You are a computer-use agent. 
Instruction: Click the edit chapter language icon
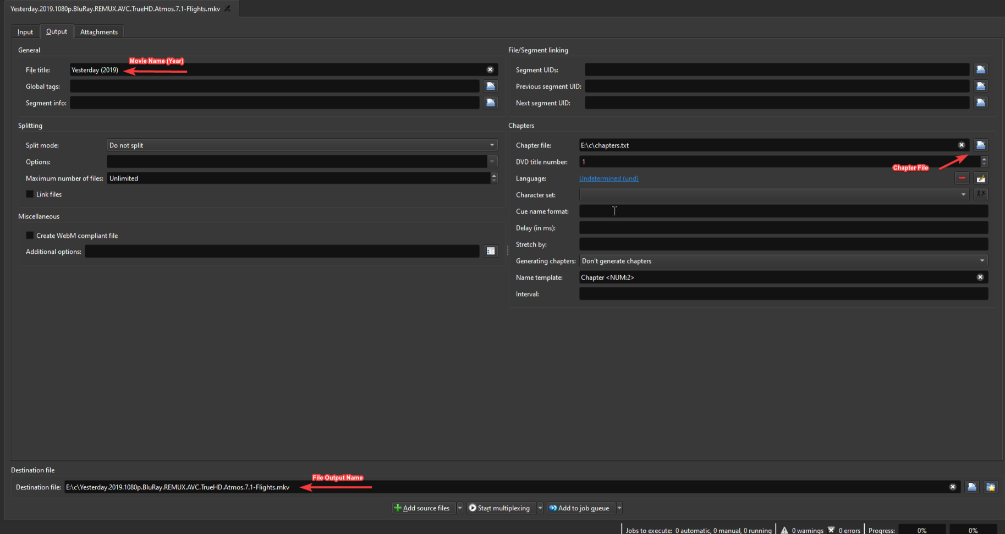[980, 178]
